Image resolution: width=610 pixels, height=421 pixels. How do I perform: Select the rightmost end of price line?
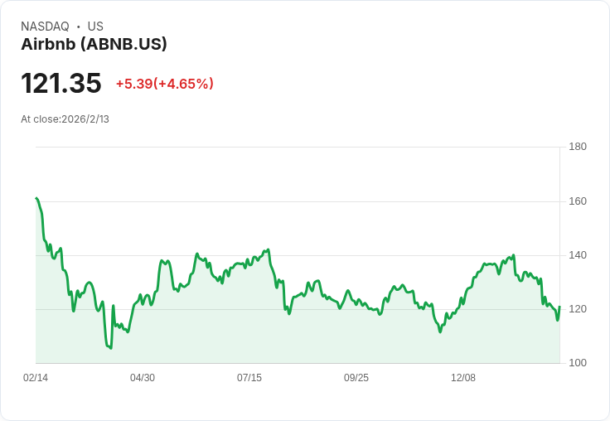pyautogui.click(x=559, y=307)
